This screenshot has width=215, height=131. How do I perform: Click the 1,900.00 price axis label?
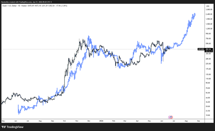209,19
